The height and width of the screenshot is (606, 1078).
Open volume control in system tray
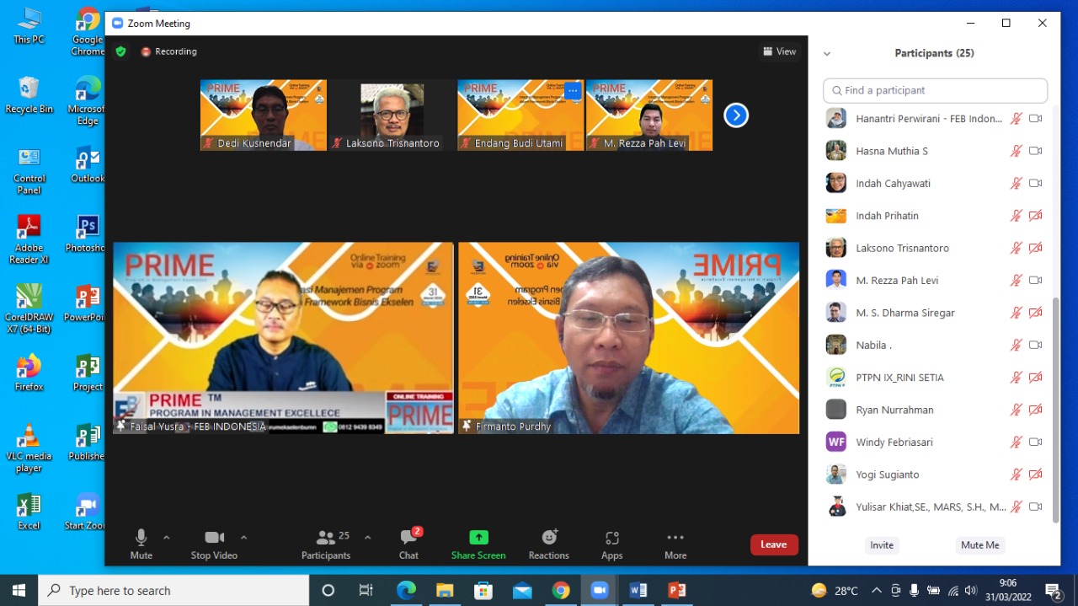click(x=971, y=590)
